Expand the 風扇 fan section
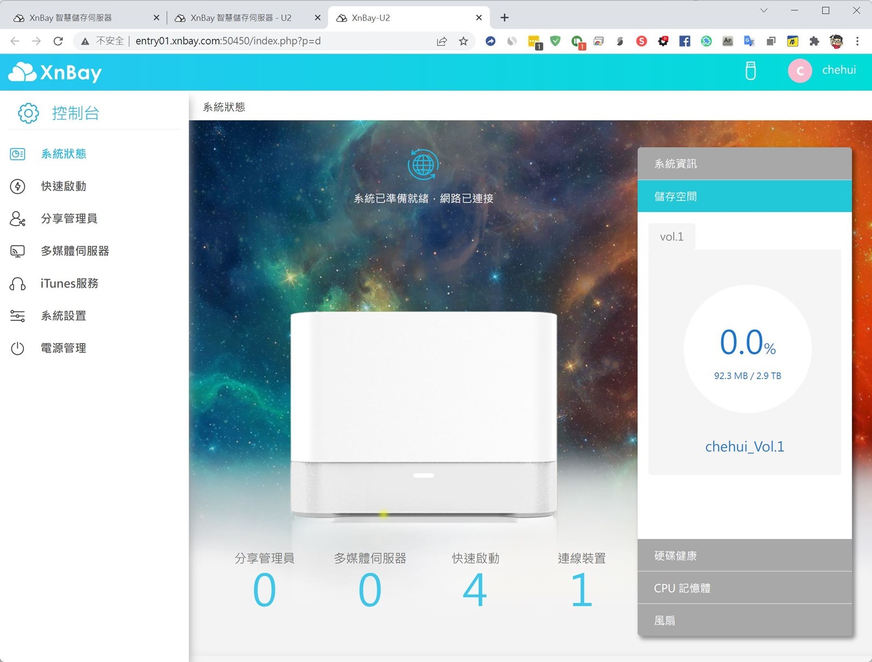Image resolution: width=872 pixels, height=662 pixels. [744, 620]
